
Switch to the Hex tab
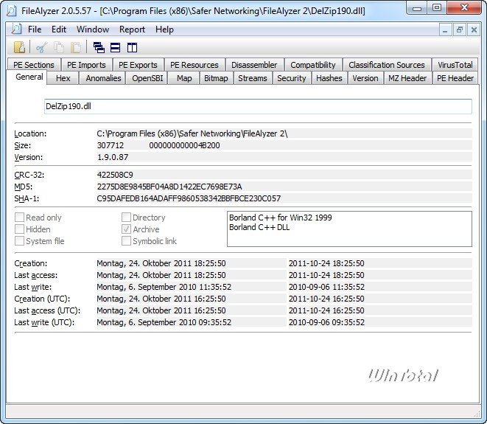pos(63,78)
